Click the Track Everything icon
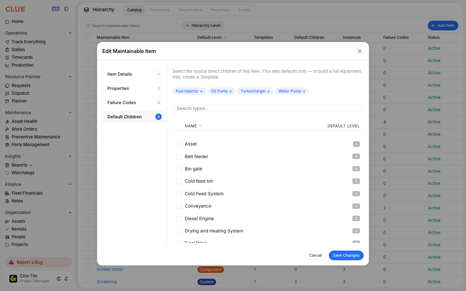The width and height of the screenshot is (466, 291). [7, 42]
